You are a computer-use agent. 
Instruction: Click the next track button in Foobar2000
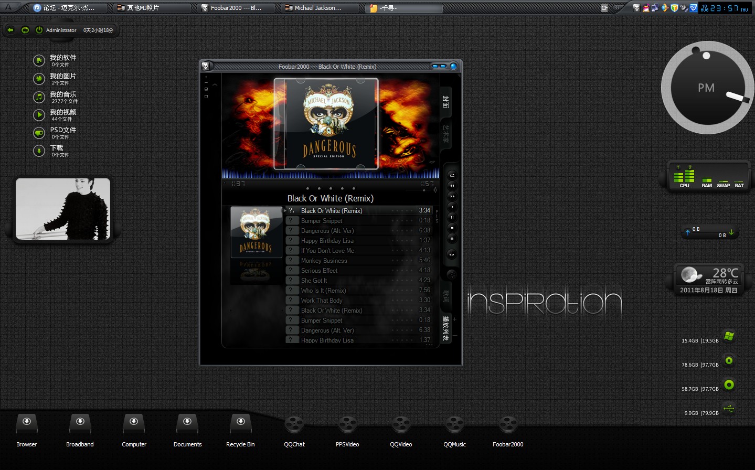[x=452, y=196]
